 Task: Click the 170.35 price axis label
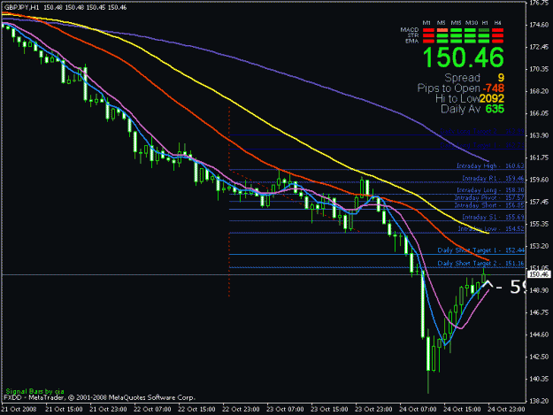click(x=539, y=69)
